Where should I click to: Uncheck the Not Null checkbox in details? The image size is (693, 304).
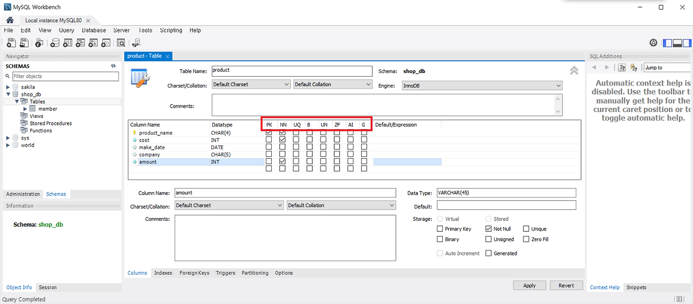[489, 229]
